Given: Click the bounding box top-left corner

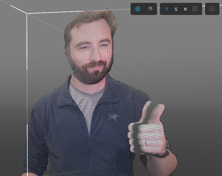Looking at the screenshot, I should click(x=27, y=13).
